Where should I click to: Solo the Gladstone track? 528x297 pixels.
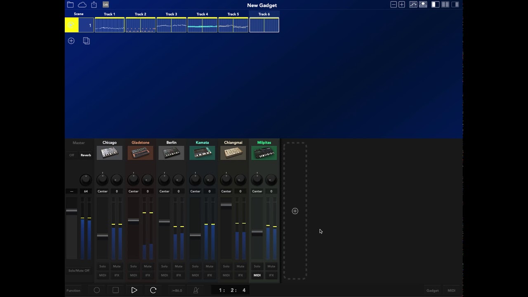click(133, 266)
